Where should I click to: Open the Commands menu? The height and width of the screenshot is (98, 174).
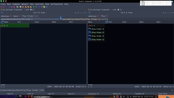pyautogui.click(x=16, y=4)
